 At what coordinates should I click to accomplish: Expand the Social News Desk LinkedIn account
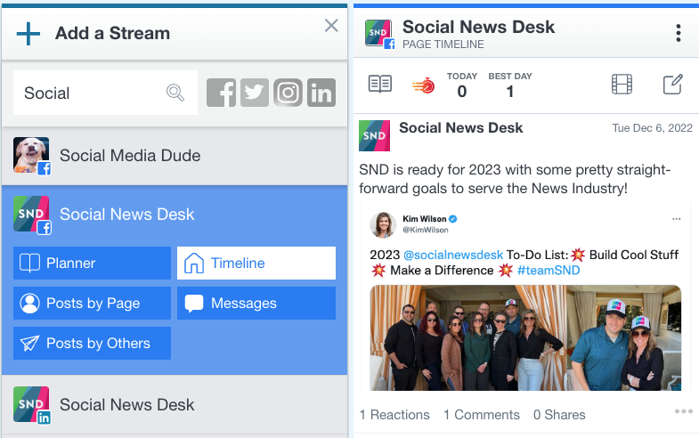175,404
